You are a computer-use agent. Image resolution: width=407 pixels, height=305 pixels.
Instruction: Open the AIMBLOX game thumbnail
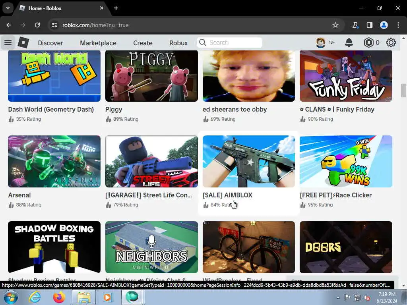point(249,161)
